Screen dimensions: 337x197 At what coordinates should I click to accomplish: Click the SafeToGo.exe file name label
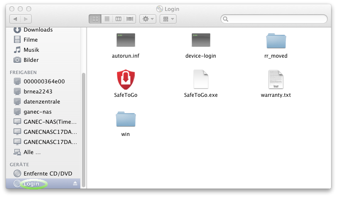pos(201,95)
